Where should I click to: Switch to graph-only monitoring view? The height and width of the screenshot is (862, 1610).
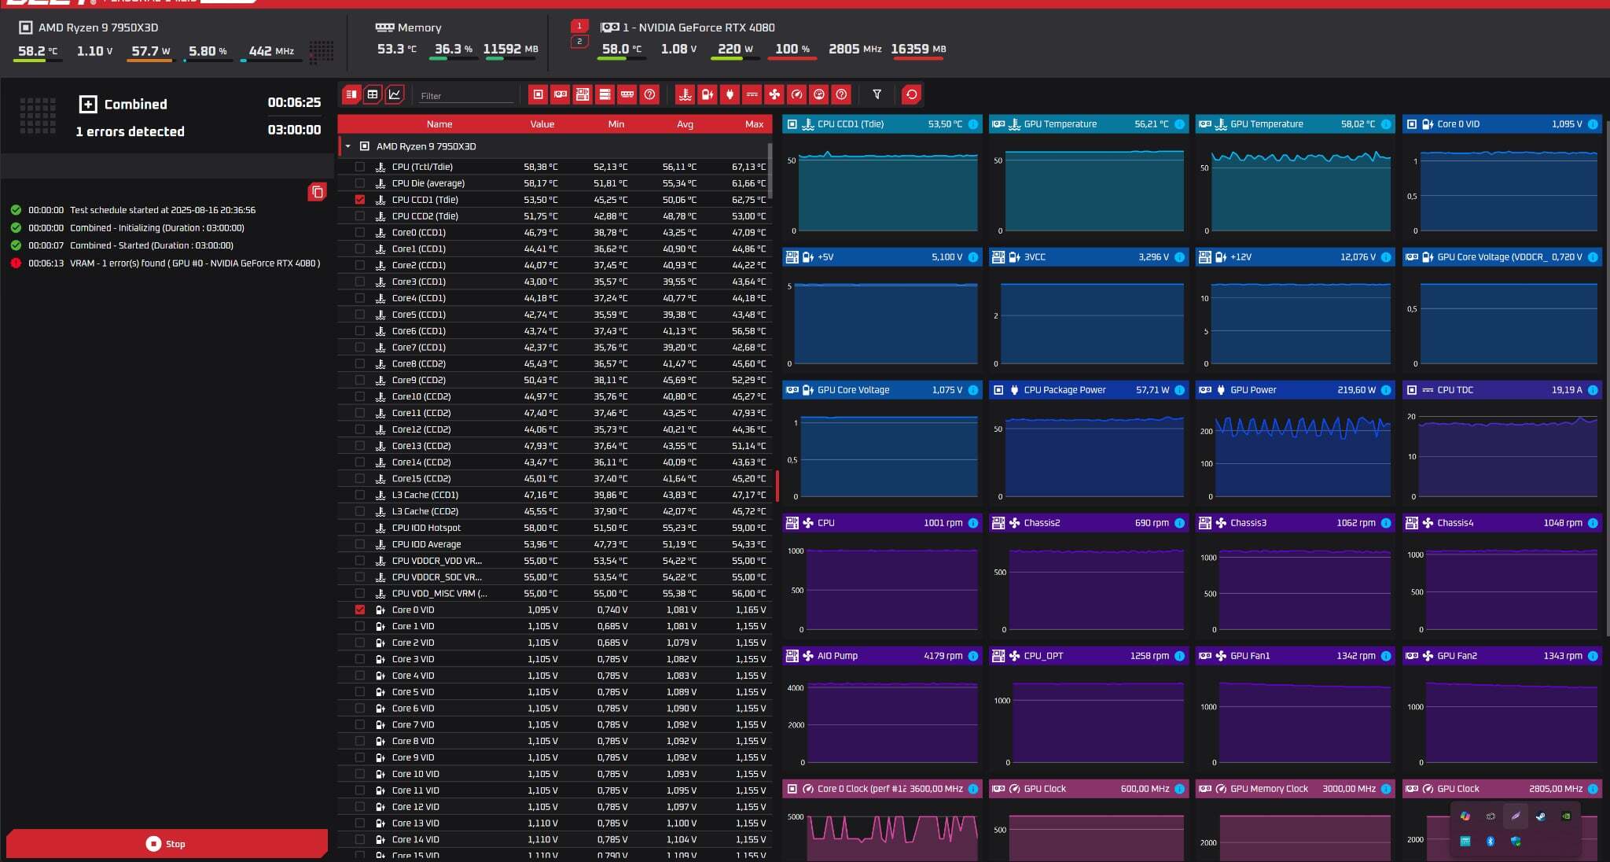pyautogui.click(x=395, y=94)
